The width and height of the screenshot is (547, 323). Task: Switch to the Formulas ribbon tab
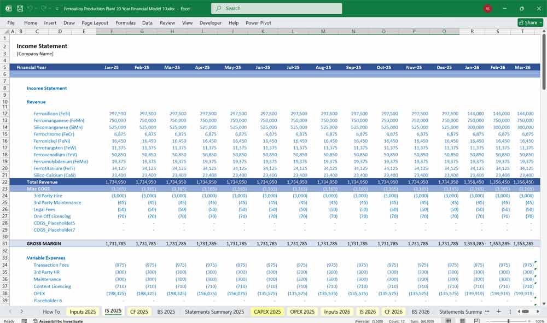click(125, 23)
